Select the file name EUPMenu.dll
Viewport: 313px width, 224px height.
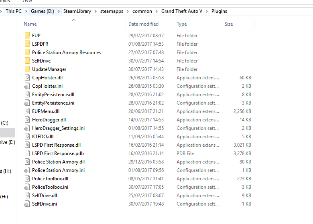coord(46,111)
